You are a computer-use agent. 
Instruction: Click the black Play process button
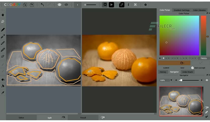click(x=111, y=5)
